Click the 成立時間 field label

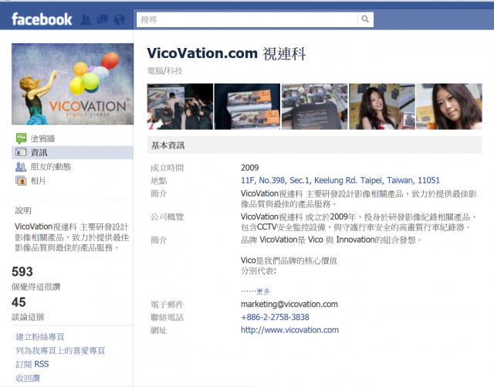pyautogui.click(x=167, y=168)
